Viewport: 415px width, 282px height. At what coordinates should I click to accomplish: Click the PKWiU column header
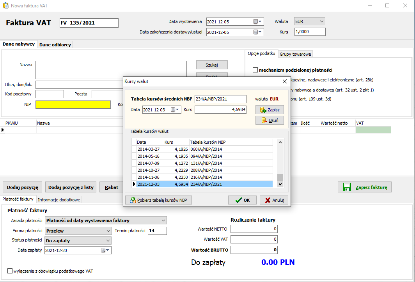pos(20,123)
